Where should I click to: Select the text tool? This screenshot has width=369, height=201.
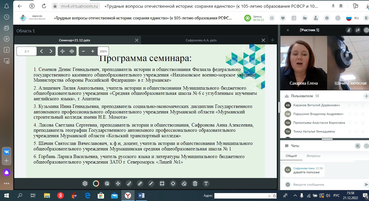(206, 183)
